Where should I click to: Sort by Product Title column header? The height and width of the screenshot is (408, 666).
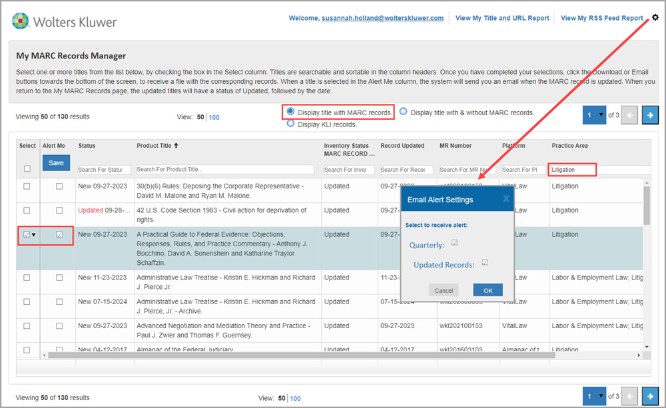[x=154, y=145]
